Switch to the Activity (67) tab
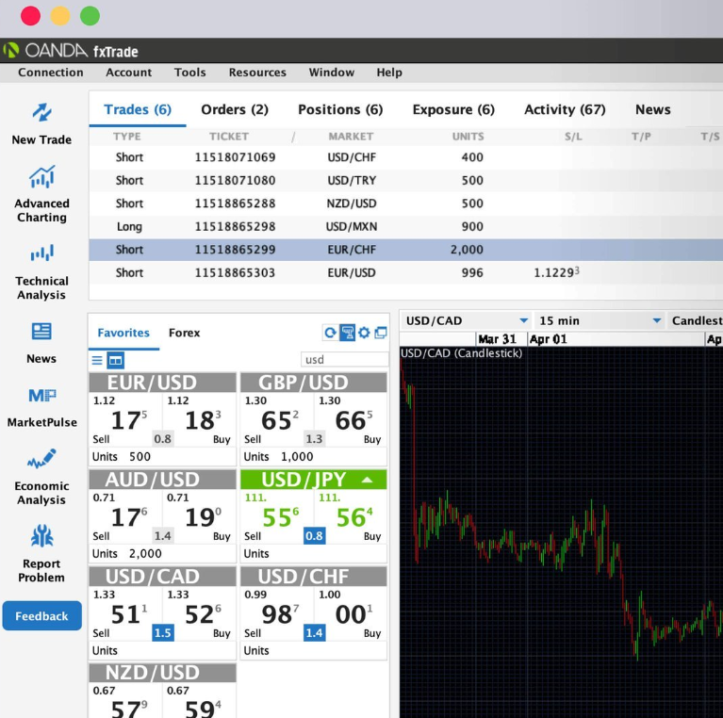The image size is (723, 718). click(565, 109)
